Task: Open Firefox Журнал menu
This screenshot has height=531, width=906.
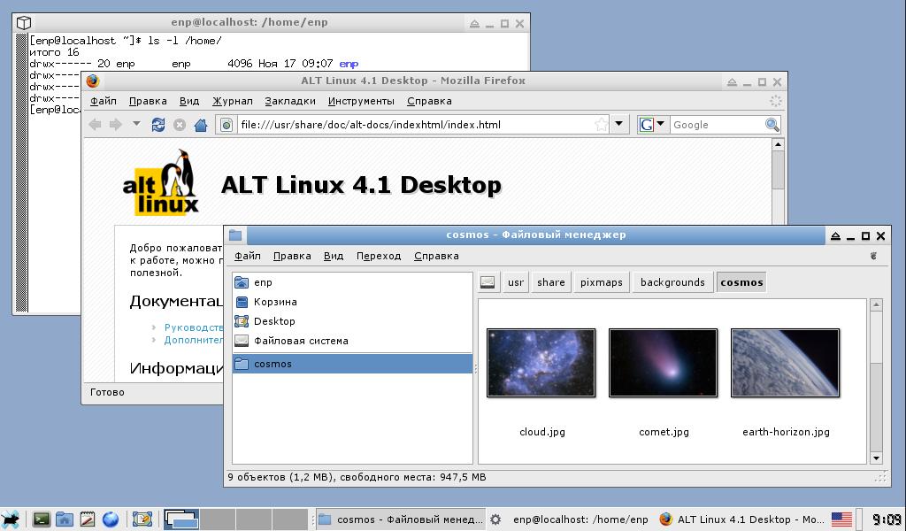Action: (x=233, y=101)
